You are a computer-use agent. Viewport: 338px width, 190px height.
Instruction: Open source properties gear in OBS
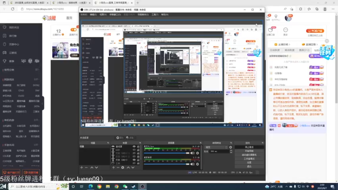click(x=120, y=138)
